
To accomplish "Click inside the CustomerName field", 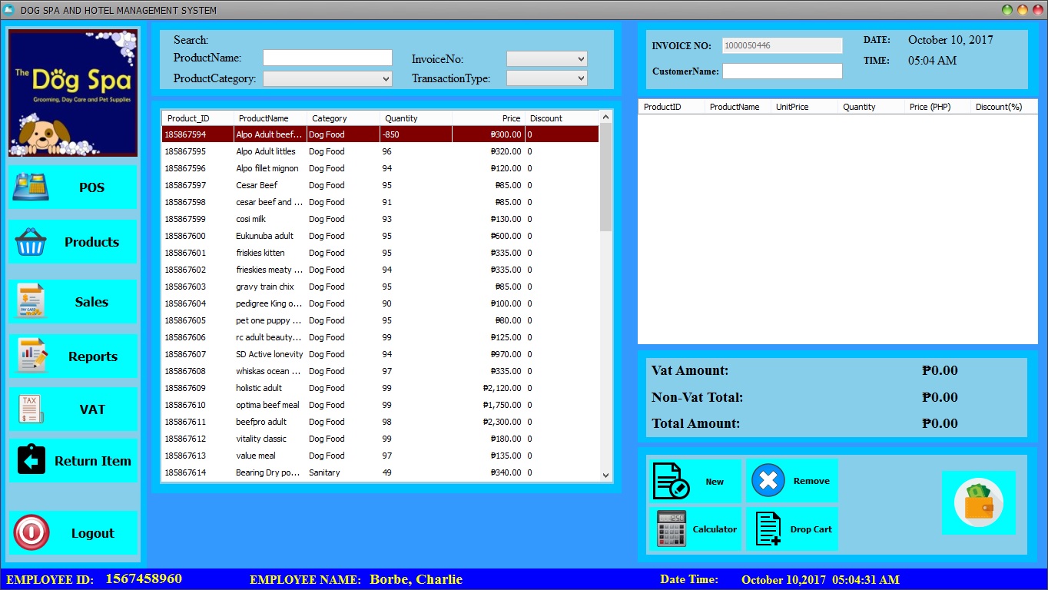I will tap(781, 70).
